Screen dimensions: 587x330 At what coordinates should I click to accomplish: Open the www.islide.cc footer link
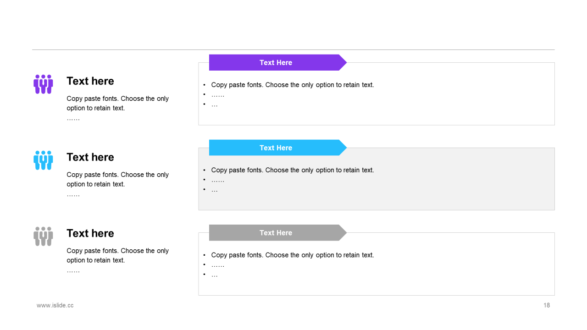click(x=55, y=305)
